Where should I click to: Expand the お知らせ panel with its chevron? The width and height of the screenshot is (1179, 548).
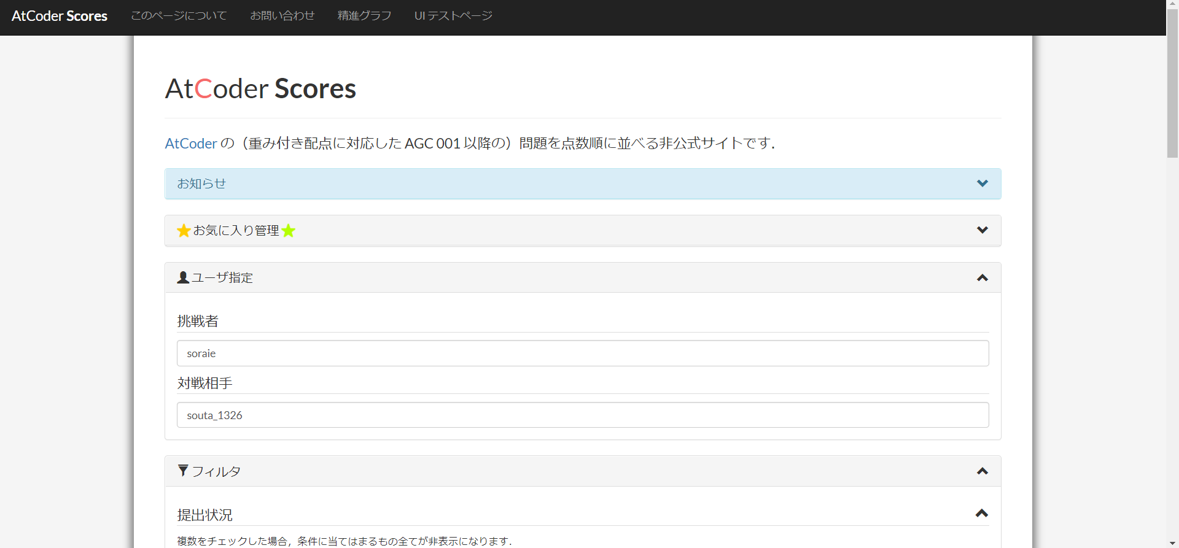tap(982, 183)
